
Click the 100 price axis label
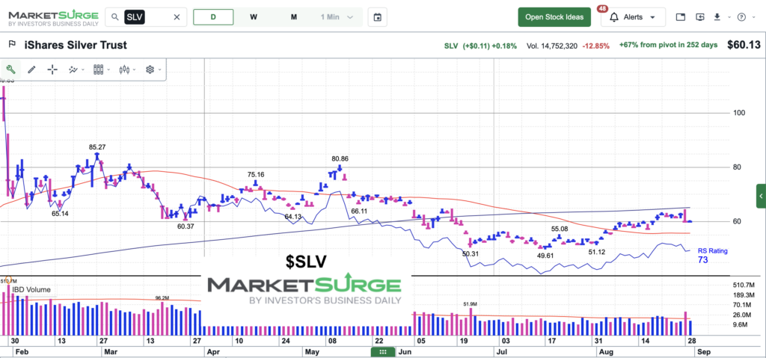pos(738,113)
